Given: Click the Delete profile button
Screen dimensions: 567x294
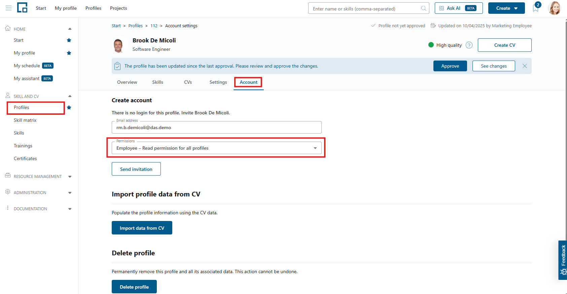Looking at the screenshot, I should tap(134, 287).
